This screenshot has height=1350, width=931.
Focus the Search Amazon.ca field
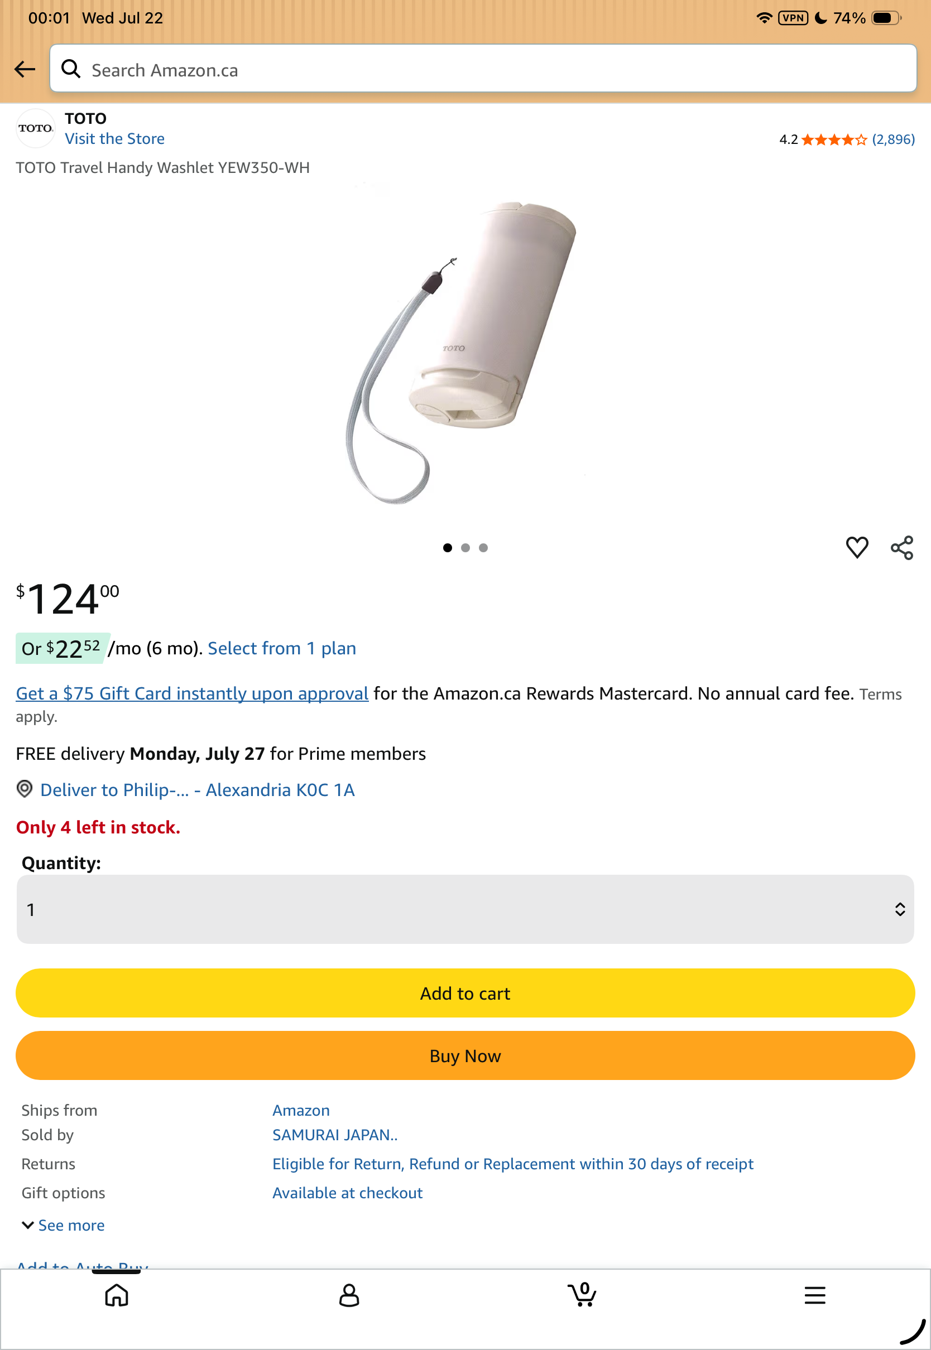coord(483,69)
